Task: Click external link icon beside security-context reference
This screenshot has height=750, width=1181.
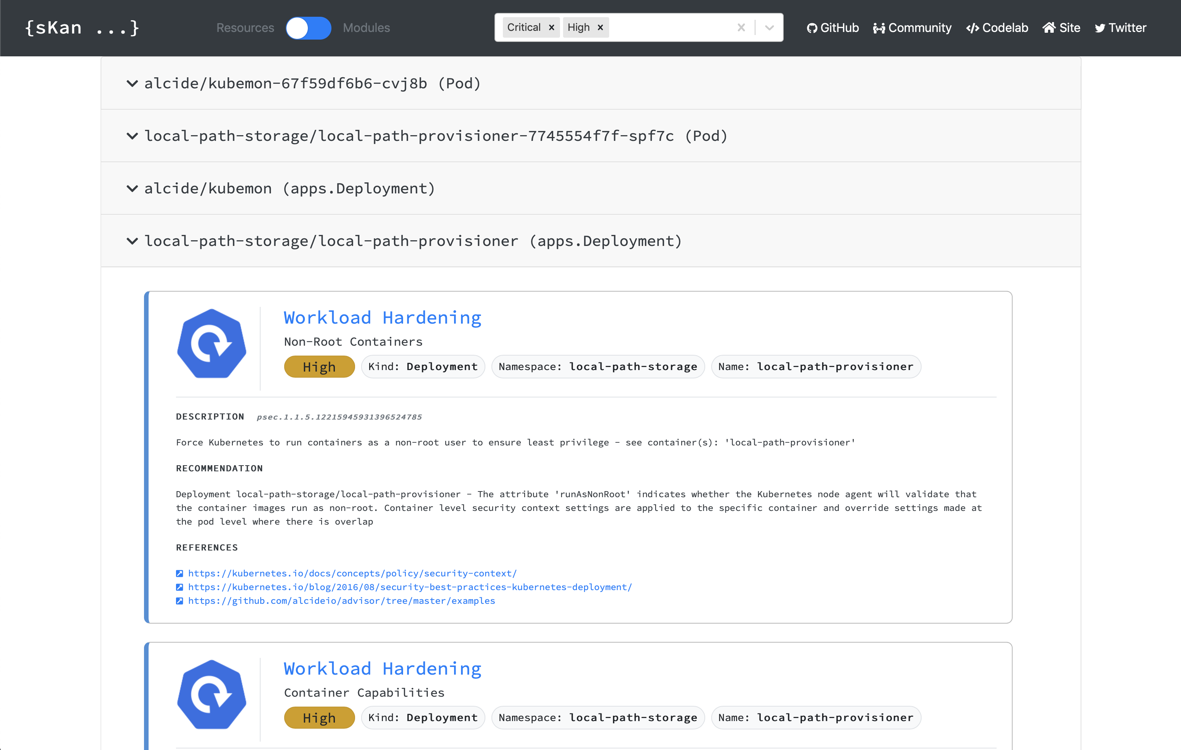Action: pyautogui.click(x=179, y=573)
